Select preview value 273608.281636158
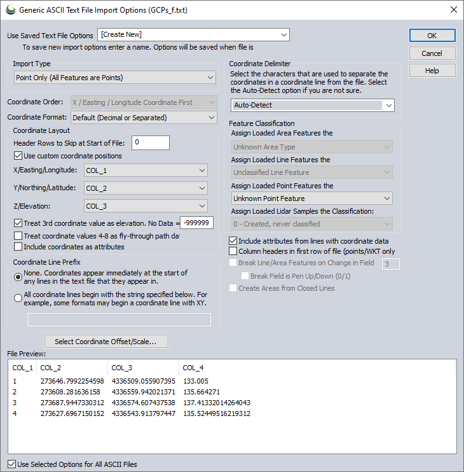The image size is (464, 472). [71, 392]
